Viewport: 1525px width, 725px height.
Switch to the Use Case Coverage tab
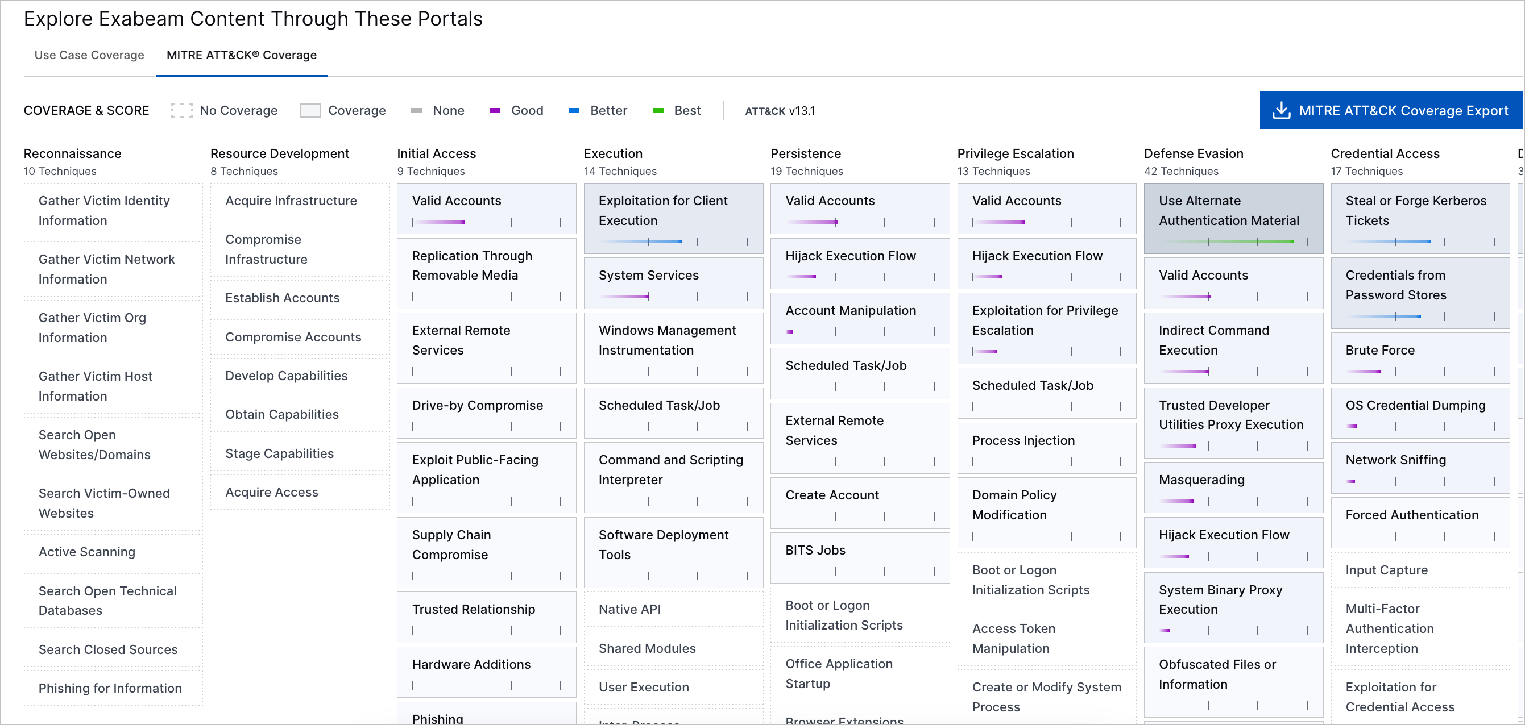click(x=89, y=55)
